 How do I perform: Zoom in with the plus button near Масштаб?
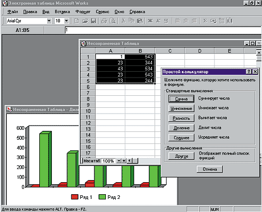coord(124,161)
